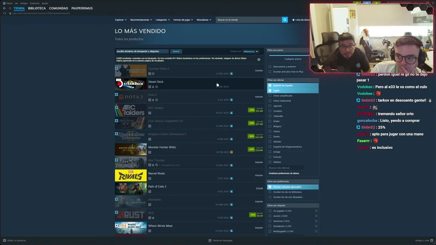Open results settings gear icon

(259, 60)
